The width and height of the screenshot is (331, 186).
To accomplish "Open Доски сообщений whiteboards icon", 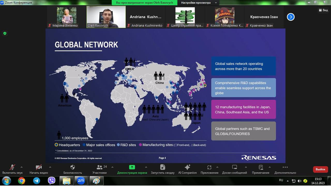I will click(234, 167).
